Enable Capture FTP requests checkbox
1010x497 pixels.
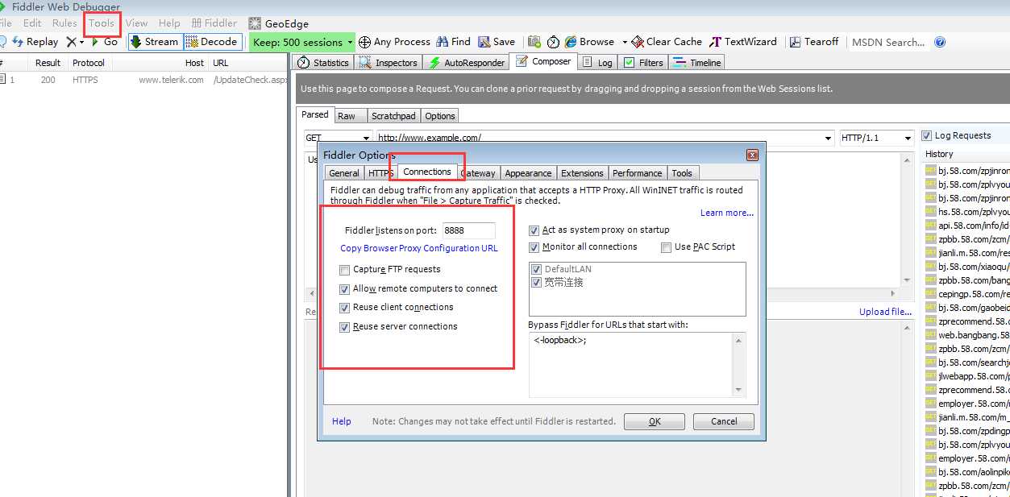point(345,270)
